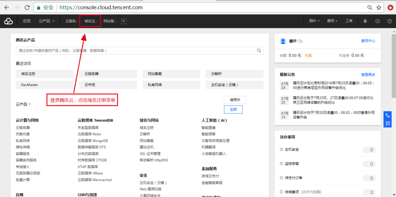Open the 云服务 shortcut tab

pyautogui.click(x=72, y=21)
